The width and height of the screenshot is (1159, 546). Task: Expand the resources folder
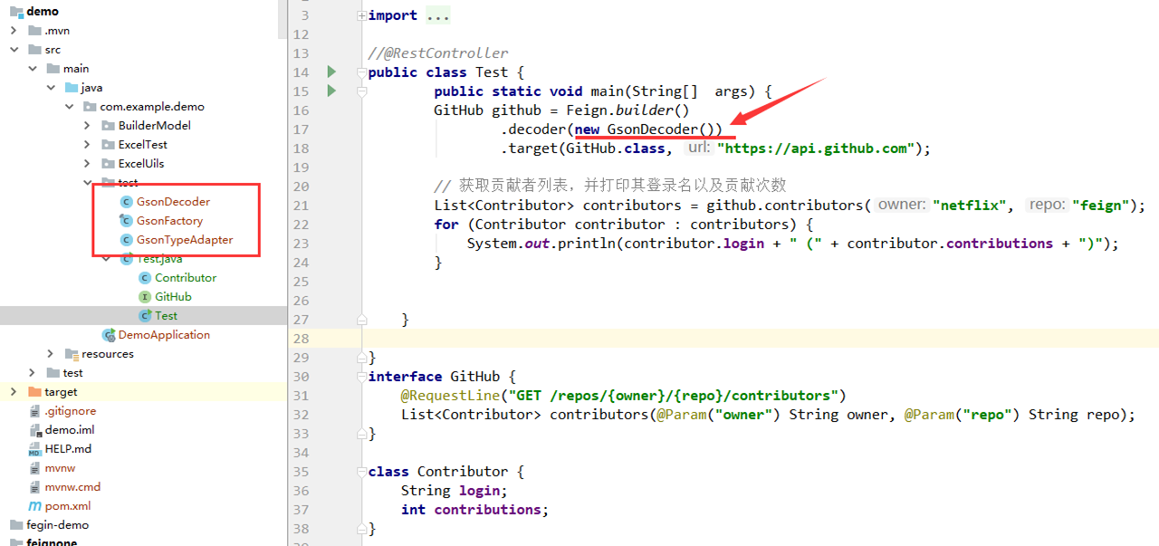(51, 352)
